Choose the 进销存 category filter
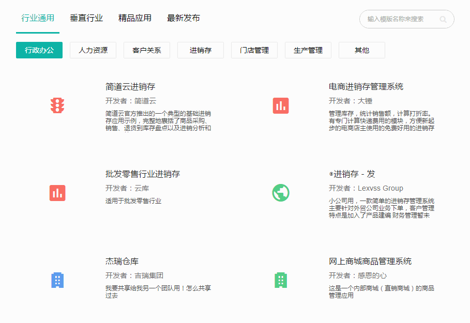This screenshot has height=323, width=470. click(201, 50)
